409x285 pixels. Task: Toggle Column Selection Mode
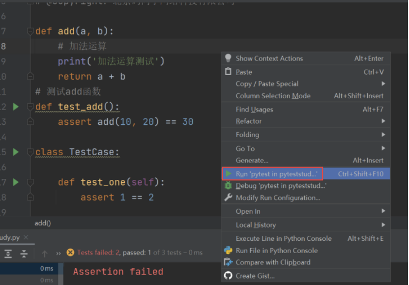pos(306,96)
